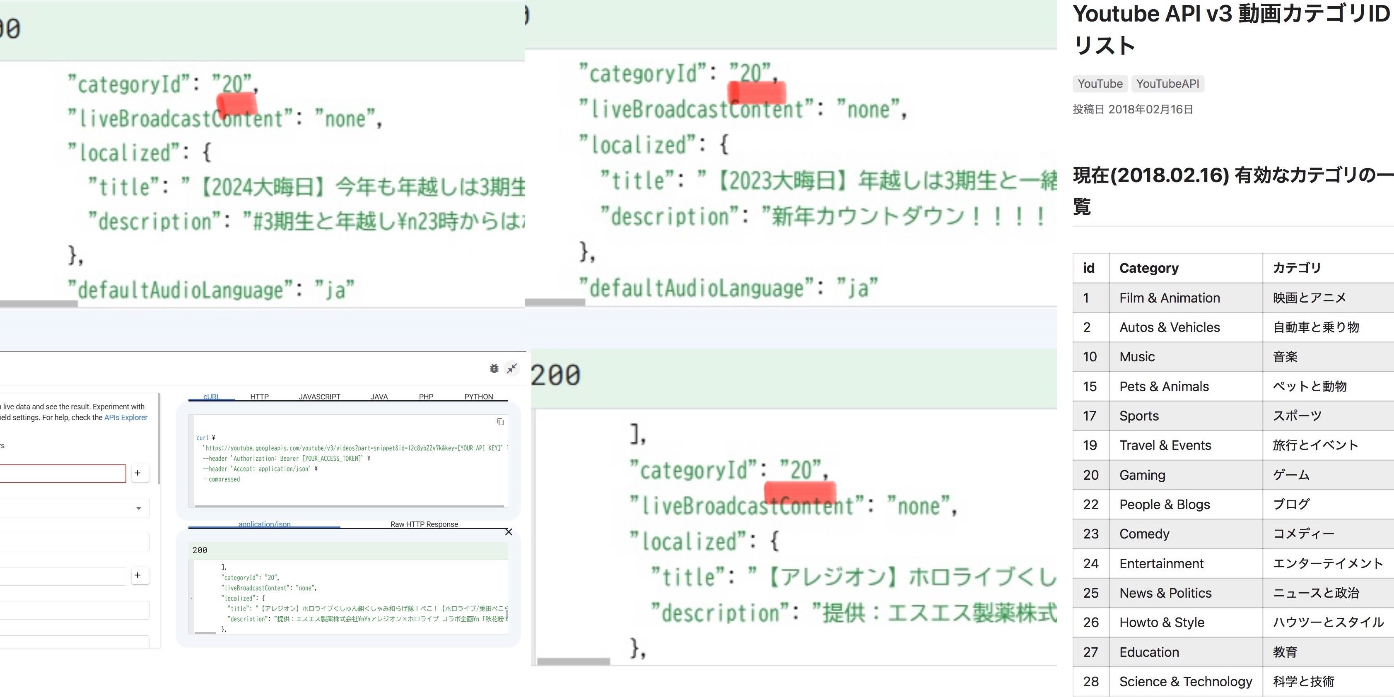This screenshot has height=697, width=1394.
Task: Click the YouTubeAPI tag
Action: click(x=1167, y=84)
